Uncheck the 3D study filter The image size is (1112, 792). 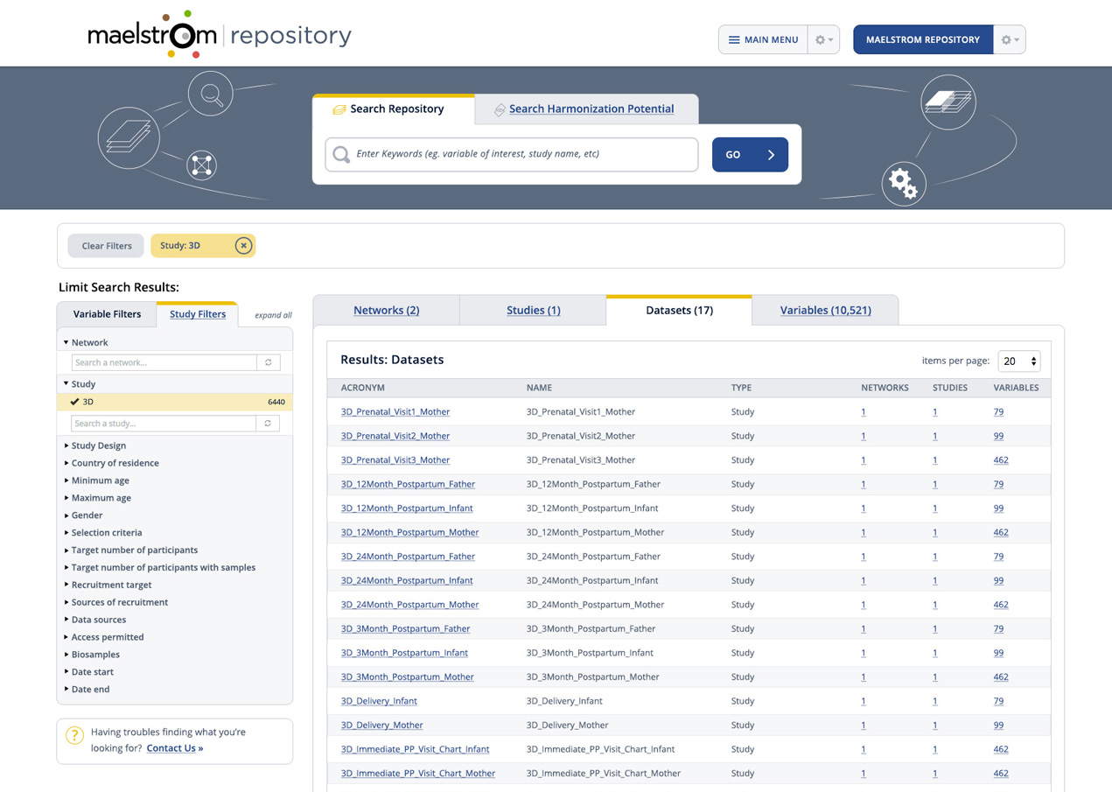tap(75, 402)
